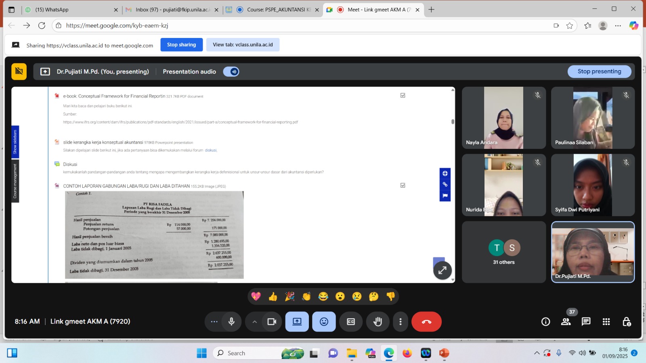Mute the microphone in Meet
Image resolution: width=646 pixels, height=363 pixels.
click(231, 321)
